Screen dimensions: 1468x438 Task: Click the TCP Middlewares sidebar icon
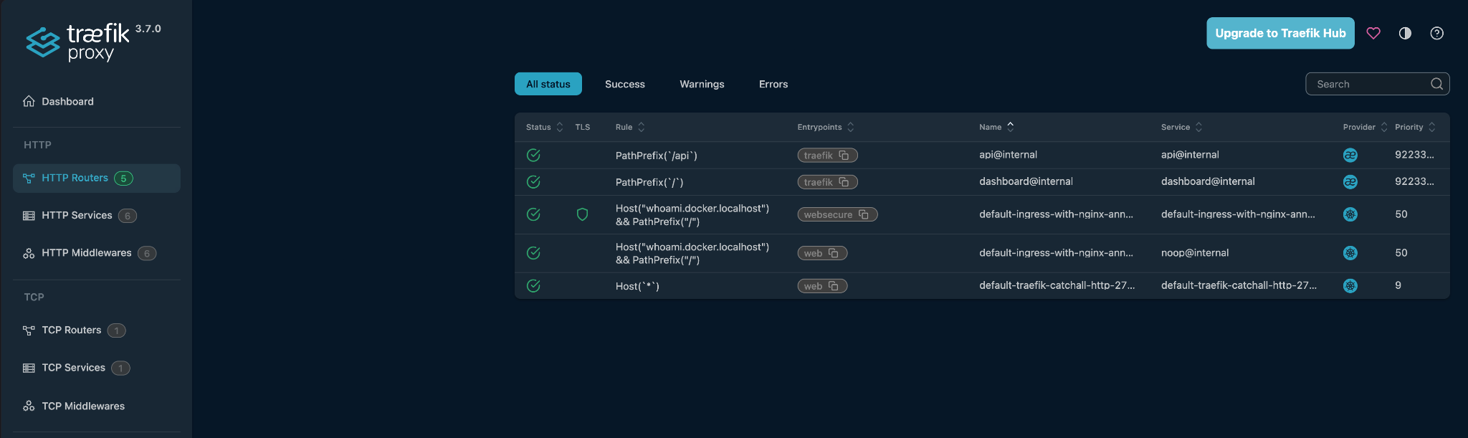click(x=29, y=406)
